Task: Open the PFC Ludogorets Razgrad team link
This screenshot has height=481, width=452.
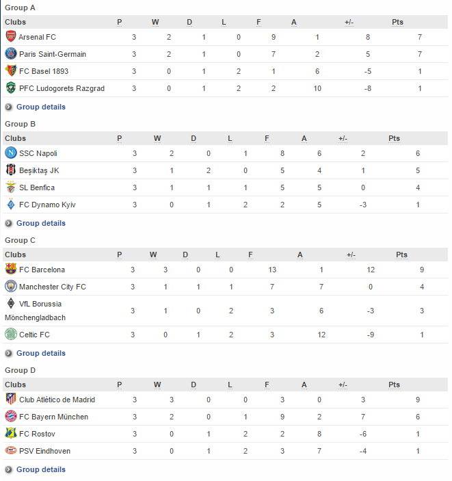Action: coord(62,88)
